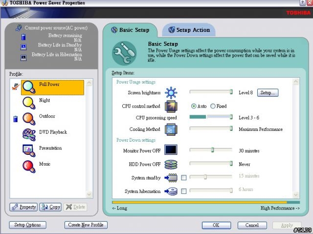Image resolution: width=313 pixels, height=234 pixels.
Task: Click the System standby memory chip icon
Action: pos(171,178)
